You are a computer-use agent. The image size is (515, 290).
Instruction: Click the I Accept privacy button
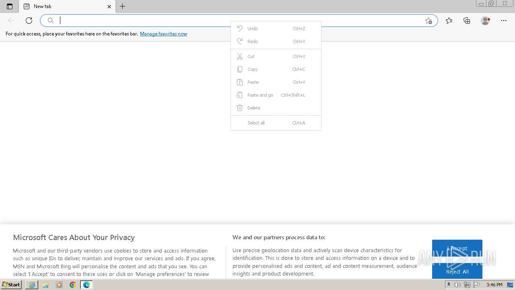click(457, 248)
